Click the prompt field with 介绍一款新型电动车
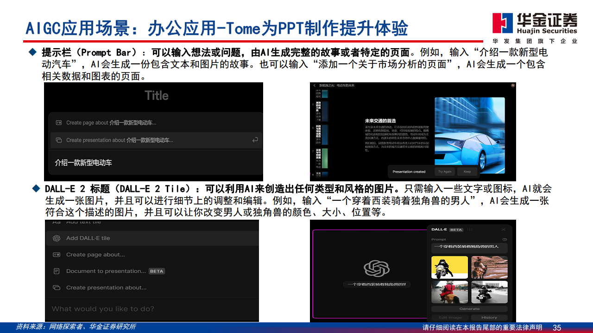This screenshot has width=593, height=333. coord(156,163)
